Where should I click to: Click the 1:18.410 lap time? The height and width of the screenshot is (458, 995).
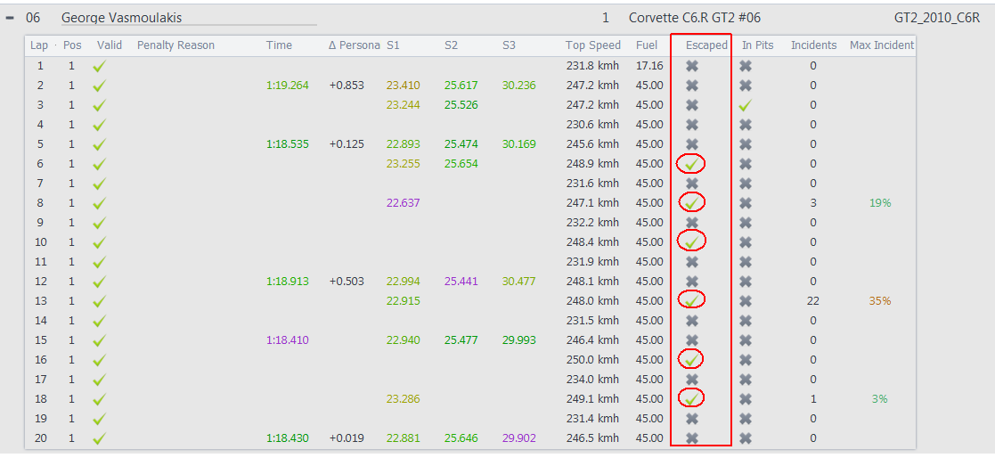[x=287, y=340]
